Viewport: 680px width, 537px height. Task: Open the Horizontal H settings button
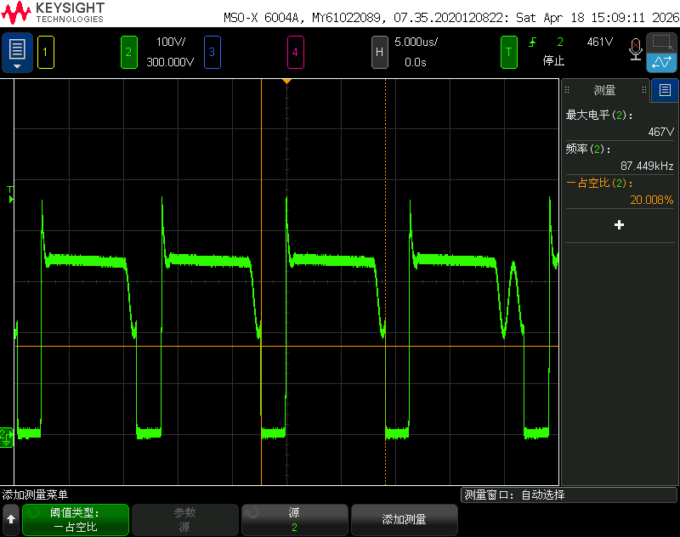[379, 53]
